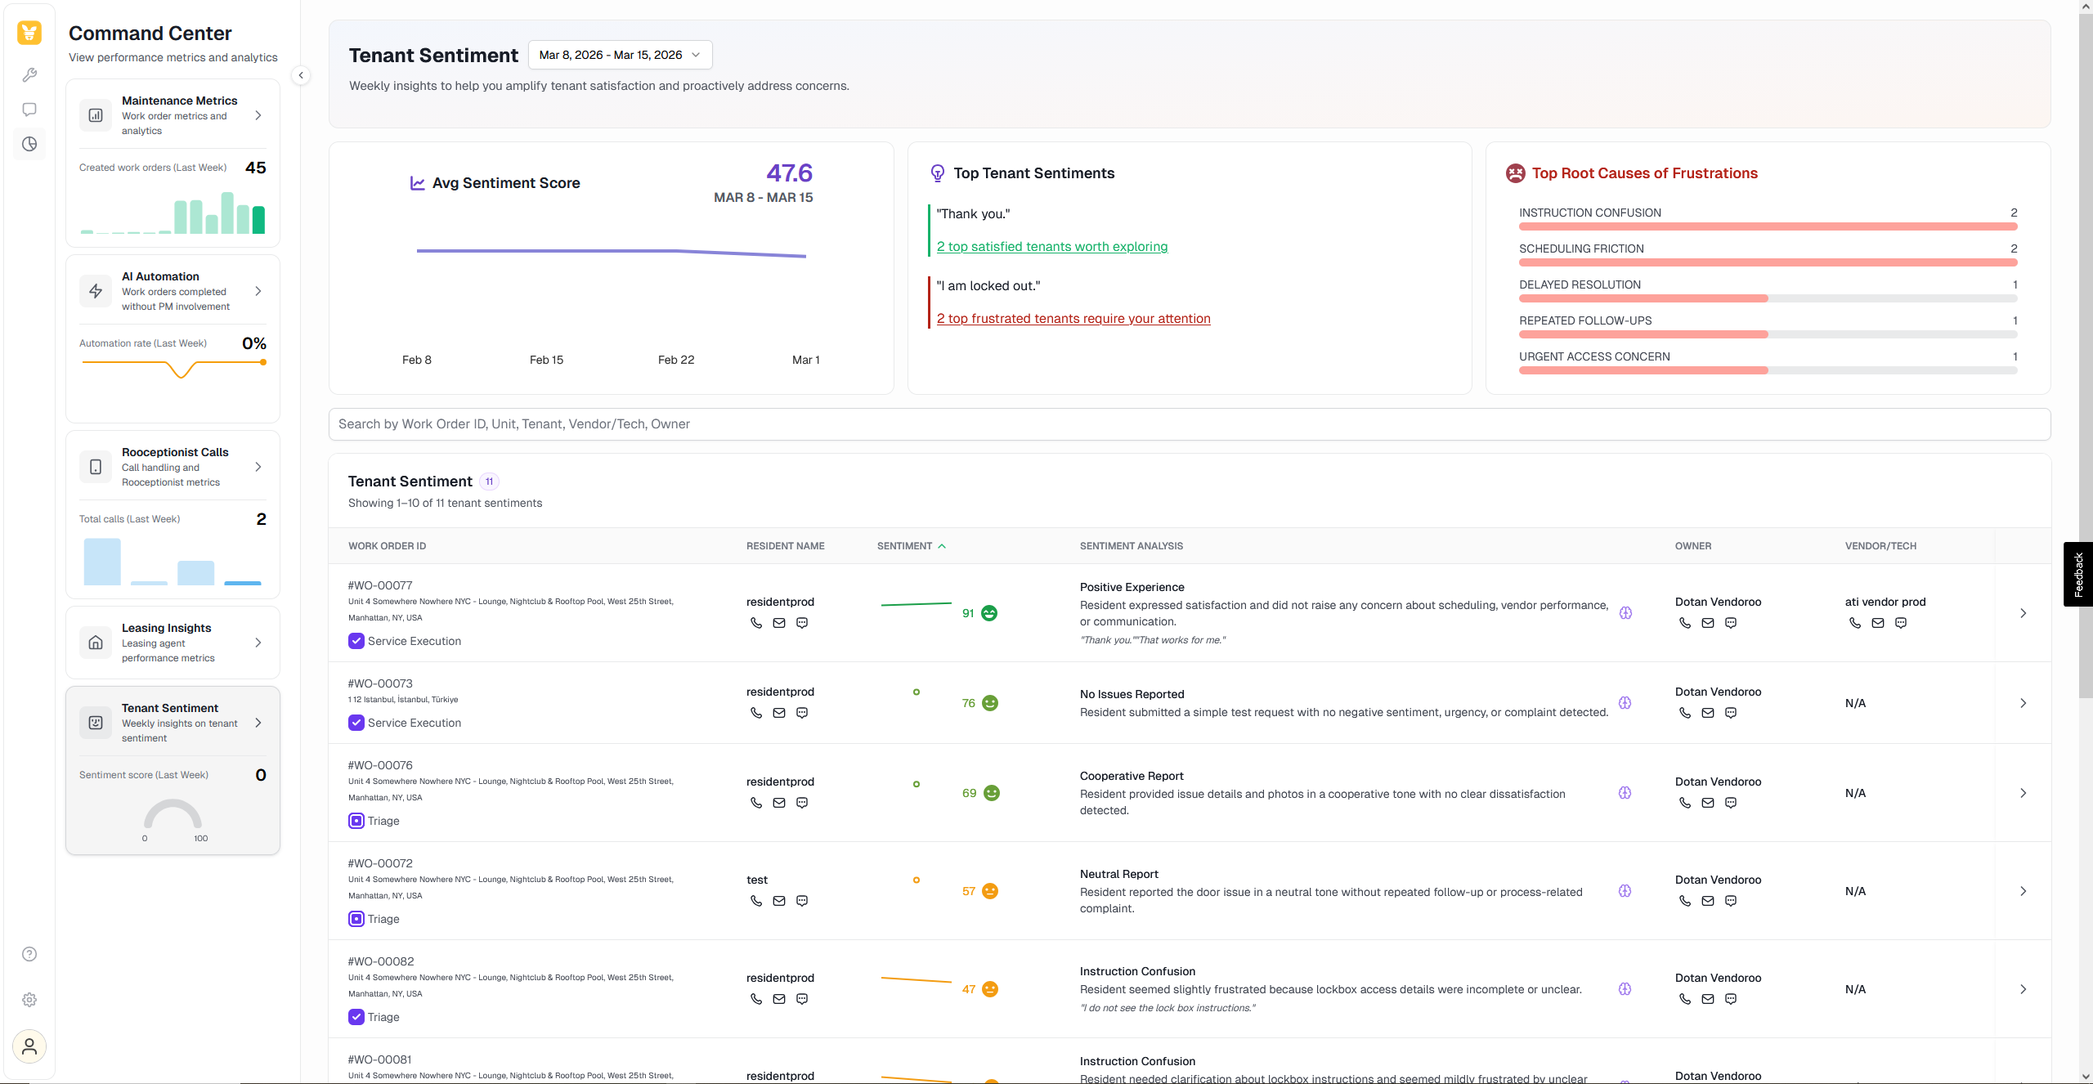Message owner Dotan Vendoroo on WO-00073 row

[x=1731, y=713]
